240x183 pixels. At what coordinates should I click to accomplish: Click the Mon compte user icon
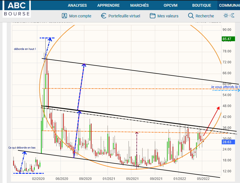click(64, 16)
